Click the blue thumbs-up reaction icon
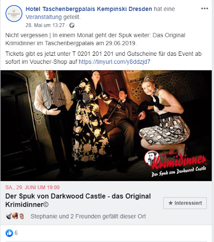The image size is (214, 242). (9, 233)
